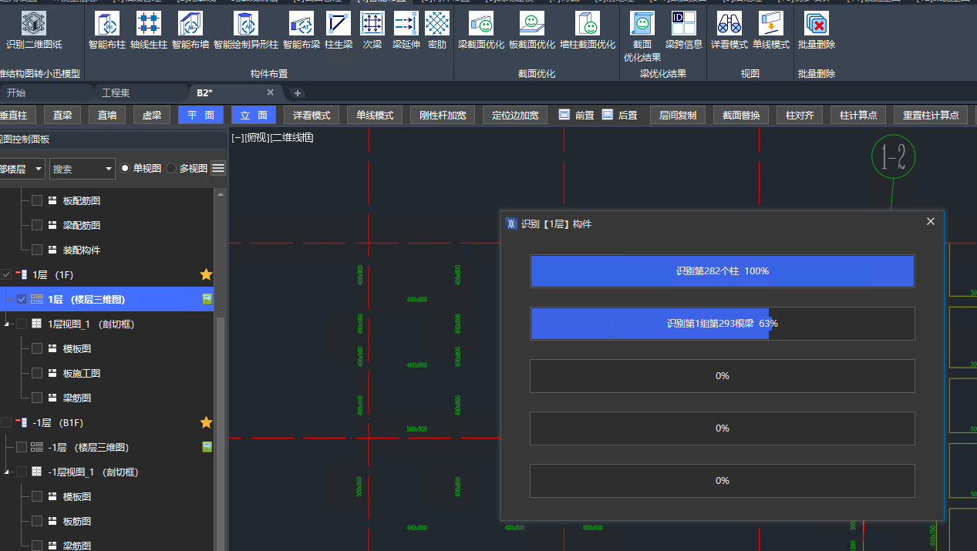Select the 智能布柱 tool
The image size is (977, 551).
click(x=106, y=25)
